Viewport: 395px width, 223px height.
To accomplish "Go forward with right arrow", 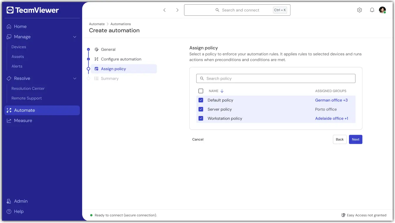I will 177,10.
